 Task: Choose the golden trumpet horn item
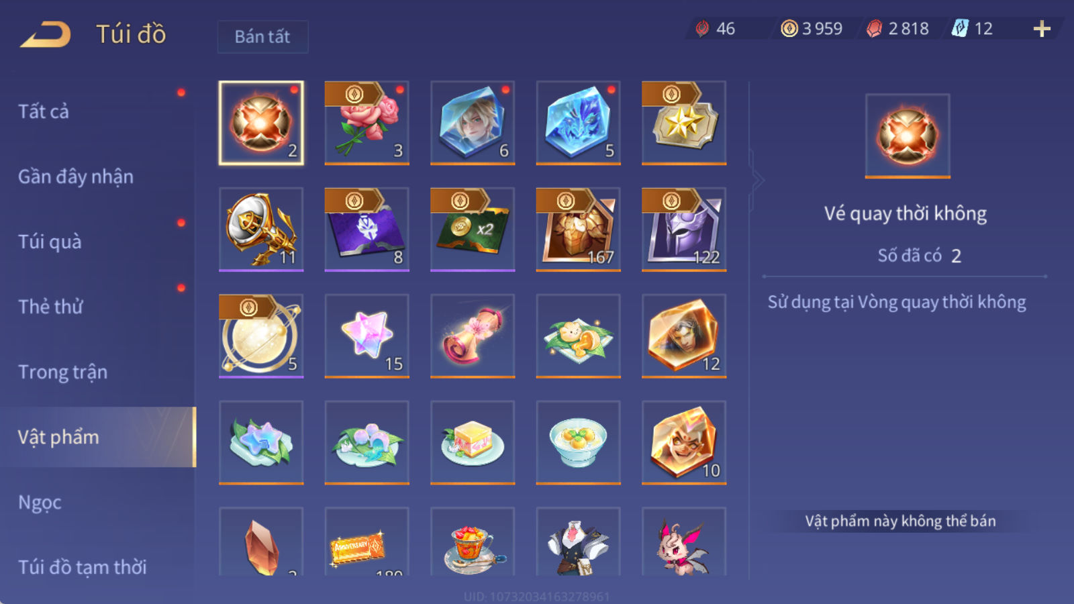pos(261,230)
